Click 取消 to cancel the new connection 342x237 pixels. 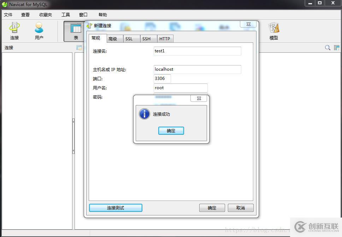point(241,208)
